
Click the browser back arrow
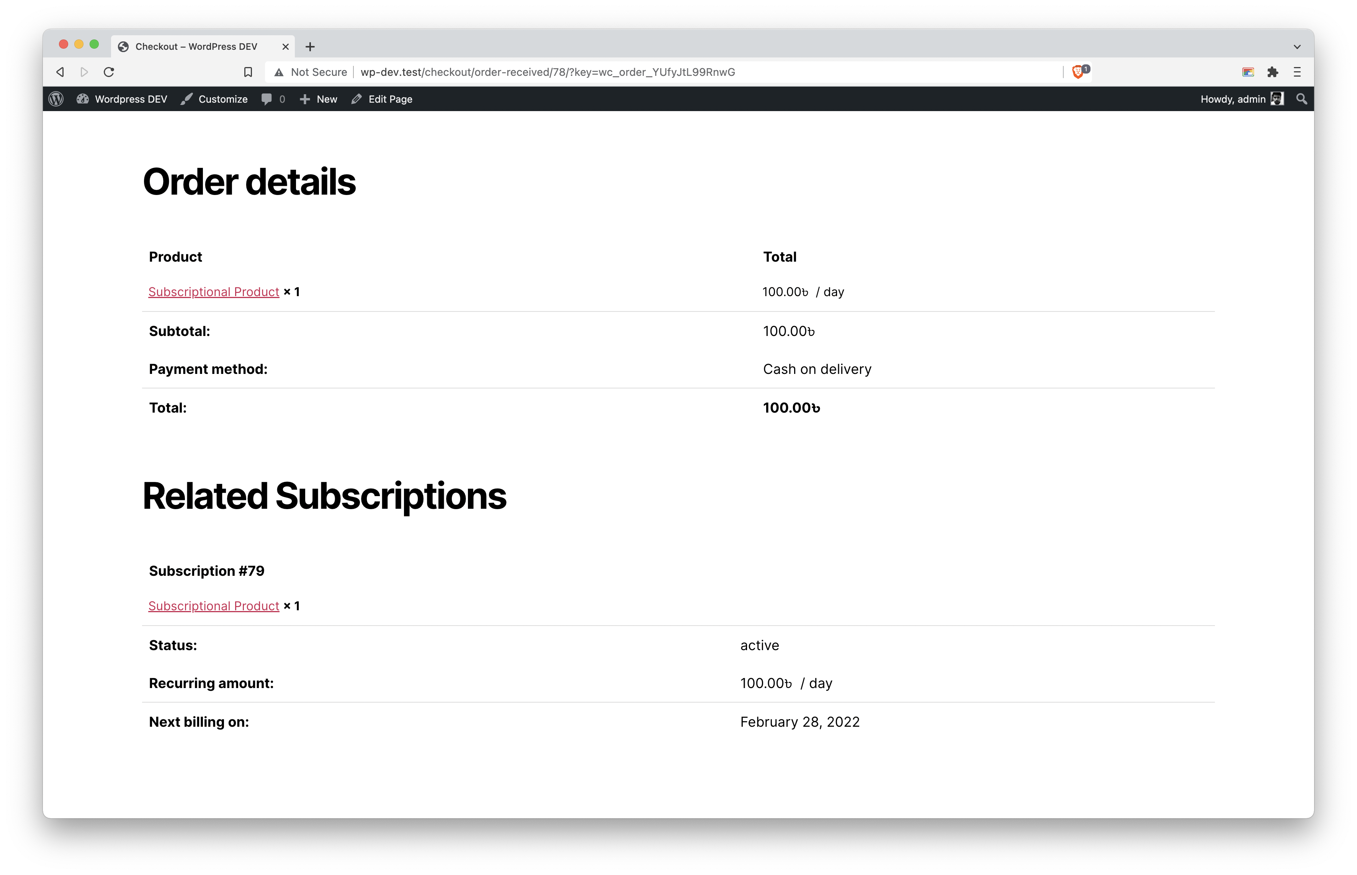click(x=60, y=72)
